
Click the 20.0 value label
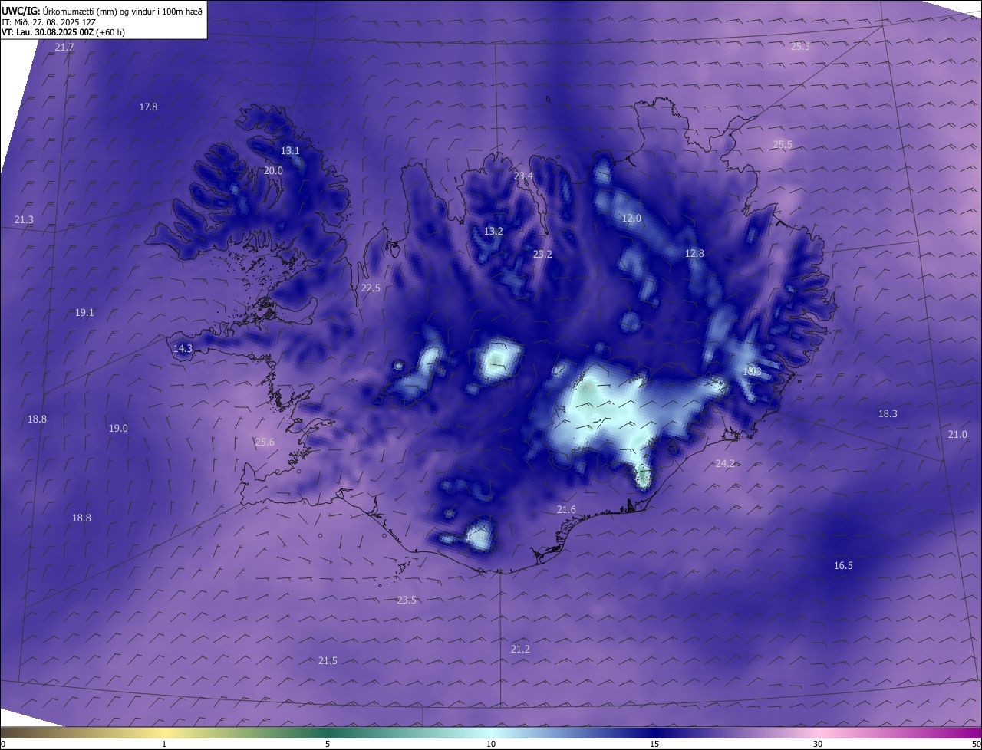coord(273,171)
